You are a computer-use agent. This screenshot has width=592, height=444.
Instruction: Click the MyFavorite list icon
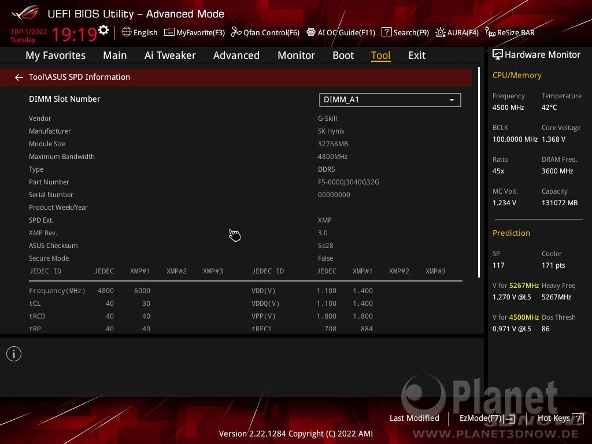point(169,32)
